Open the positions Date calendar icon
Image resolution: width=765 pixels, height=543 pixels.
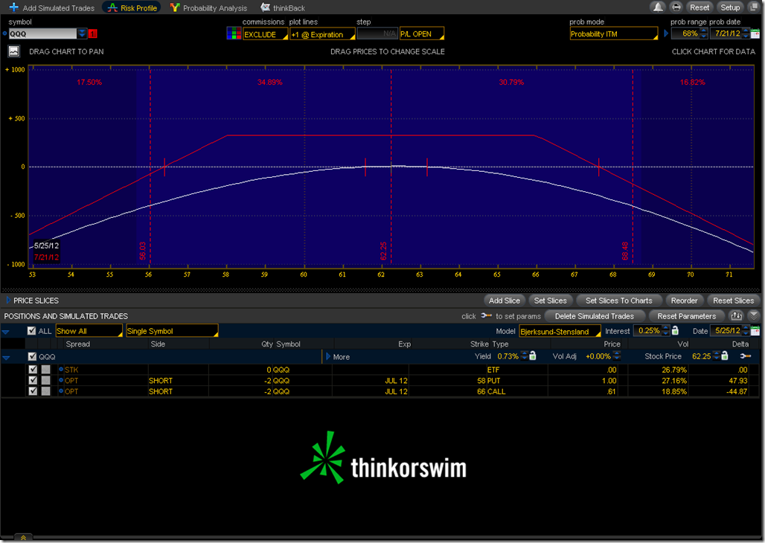pos(755,331)
